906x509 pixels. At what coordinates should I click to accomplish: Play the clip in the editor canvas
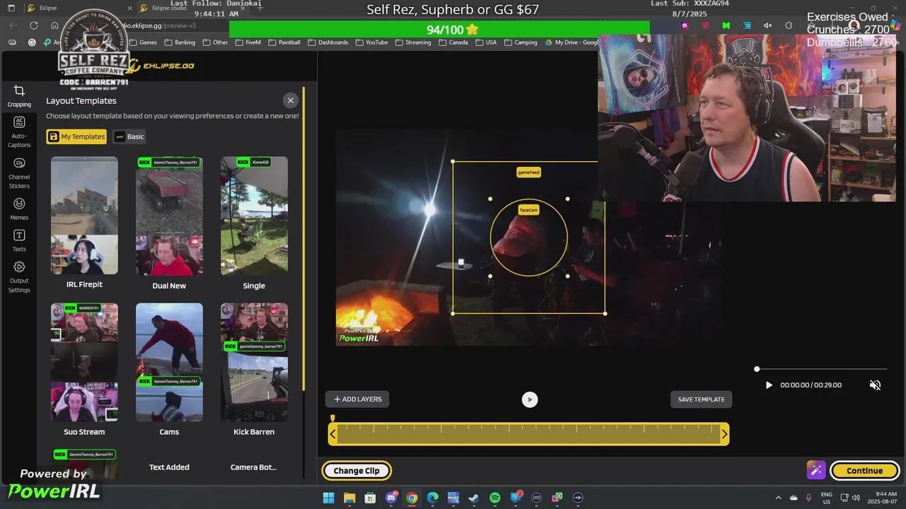pos(529,399)
